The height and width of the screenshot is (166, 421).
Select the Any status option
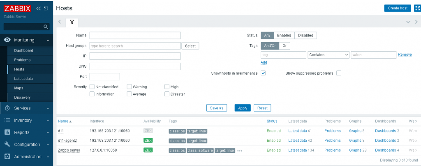(267, 35)
